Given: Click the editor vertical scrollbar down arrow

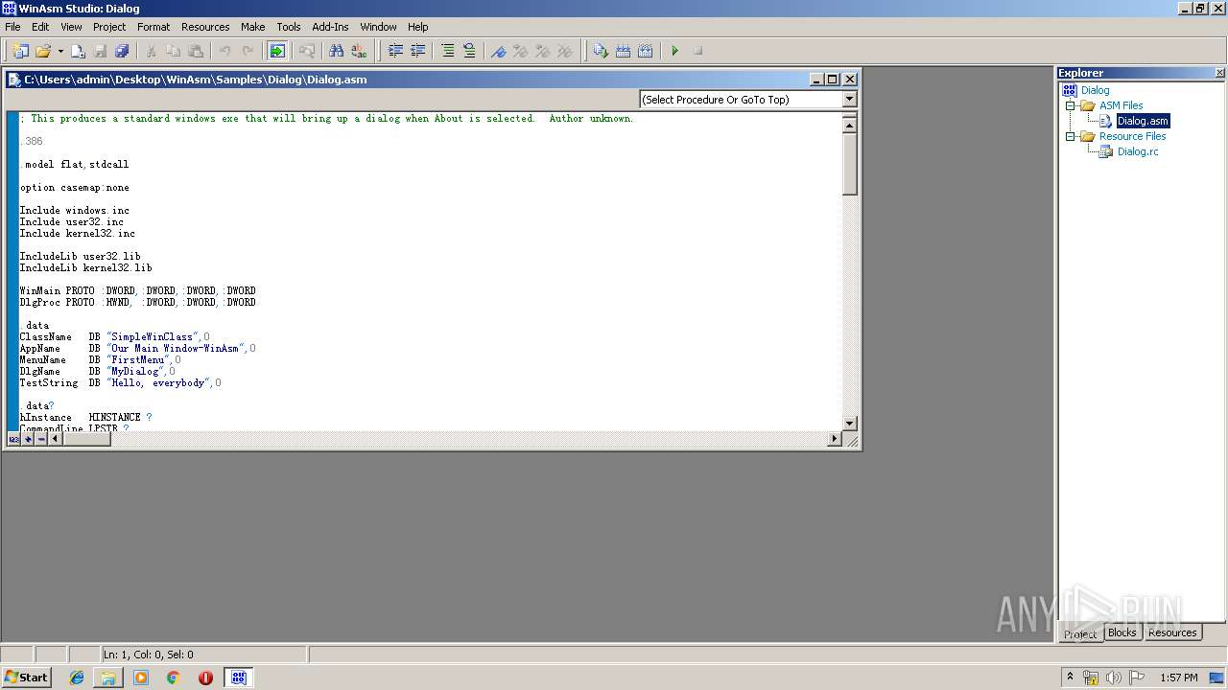Looking at the screenshot, I should point(849,423).
